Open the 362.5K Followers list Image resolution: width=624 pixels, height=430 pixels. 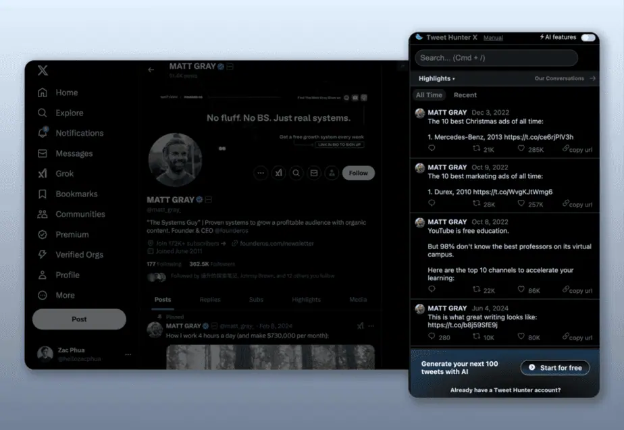(212, 264)
